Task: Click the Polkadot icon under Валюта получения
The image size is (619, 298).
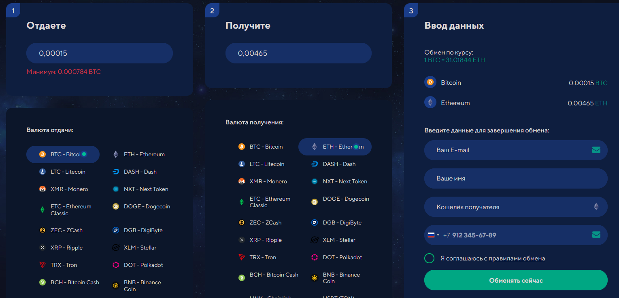Action: pos(315,257)
